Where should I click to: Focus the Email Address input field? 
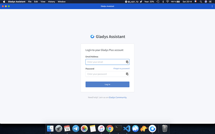(107, 62)
